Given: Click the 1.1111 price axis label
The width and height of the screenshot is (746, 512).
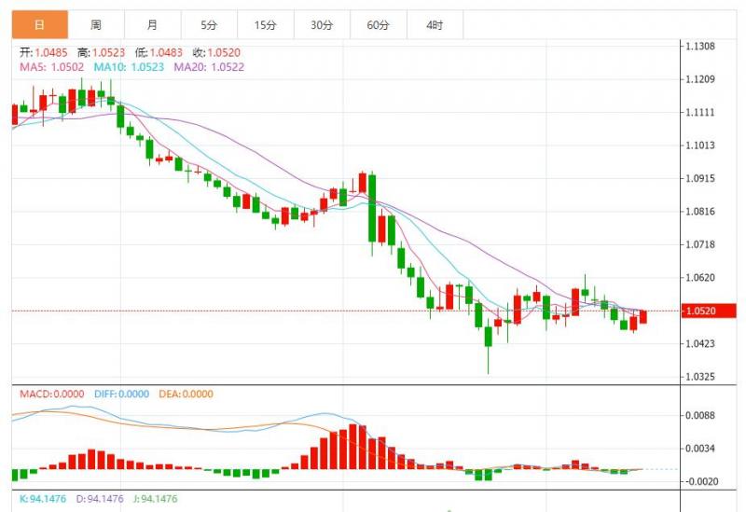Looking at the screenshot, I should click(700, 112).
